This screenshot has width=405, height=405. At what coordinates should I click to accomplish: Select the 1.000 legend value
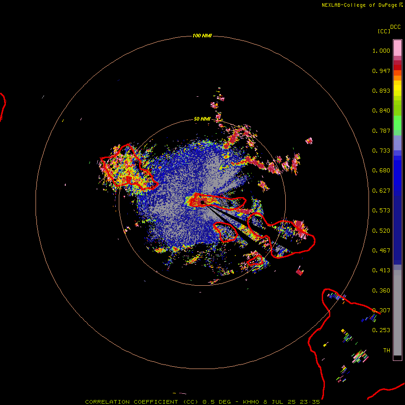(x=381, y=50)
